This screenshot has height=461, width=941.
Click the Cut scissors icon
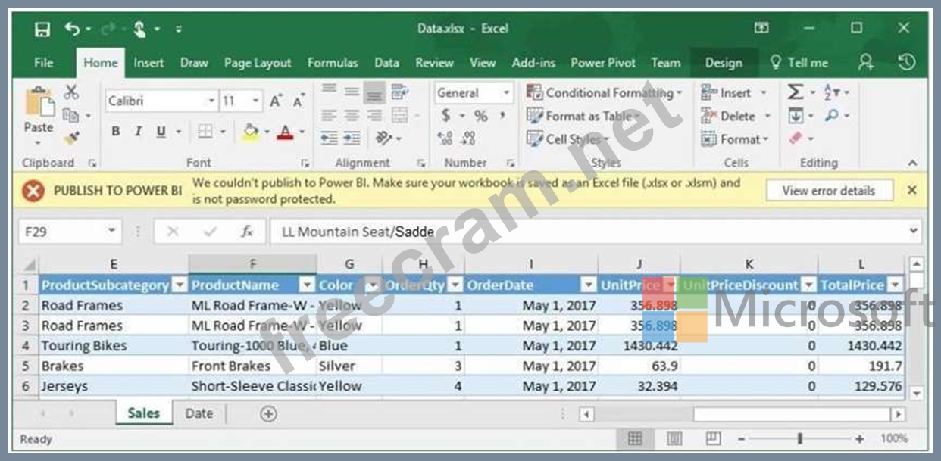click(71, 92)
